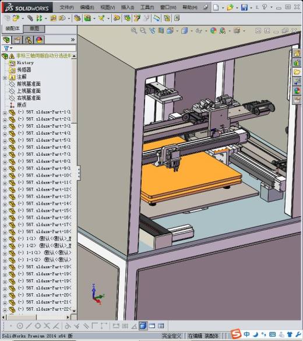
Task: Open the New document dropdown arrow
Action: tap(223, 8)
